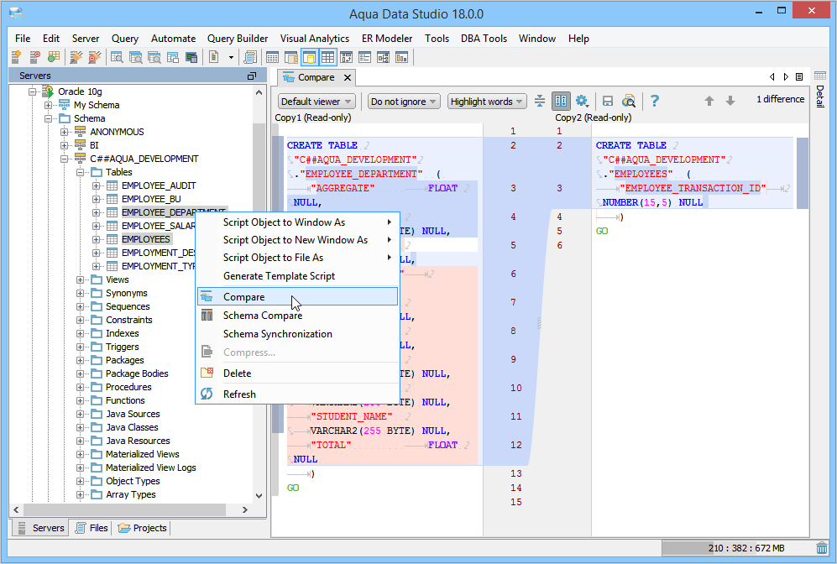Click the chart window icon in the main toolbar
Viewport: 837px width, 564px height.
tap(401, 56)
